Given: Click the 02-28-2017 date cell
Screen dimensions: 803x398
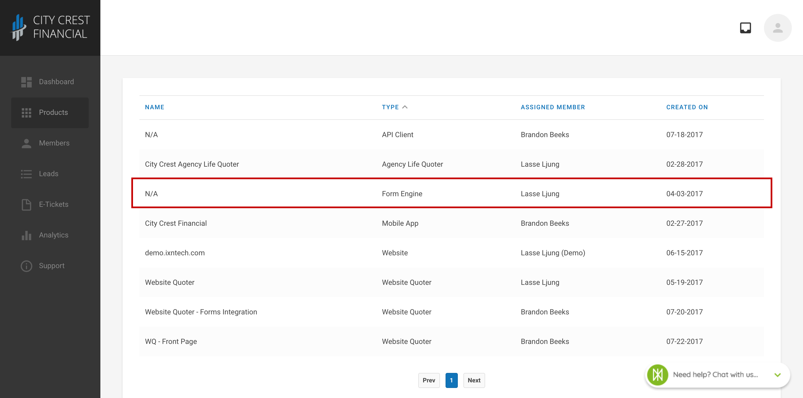Looking at the screenshot, I should [x=684, y=164].
